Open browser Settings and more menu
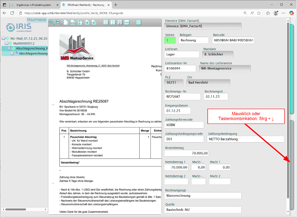297x217 pixels. pos(283,13)
